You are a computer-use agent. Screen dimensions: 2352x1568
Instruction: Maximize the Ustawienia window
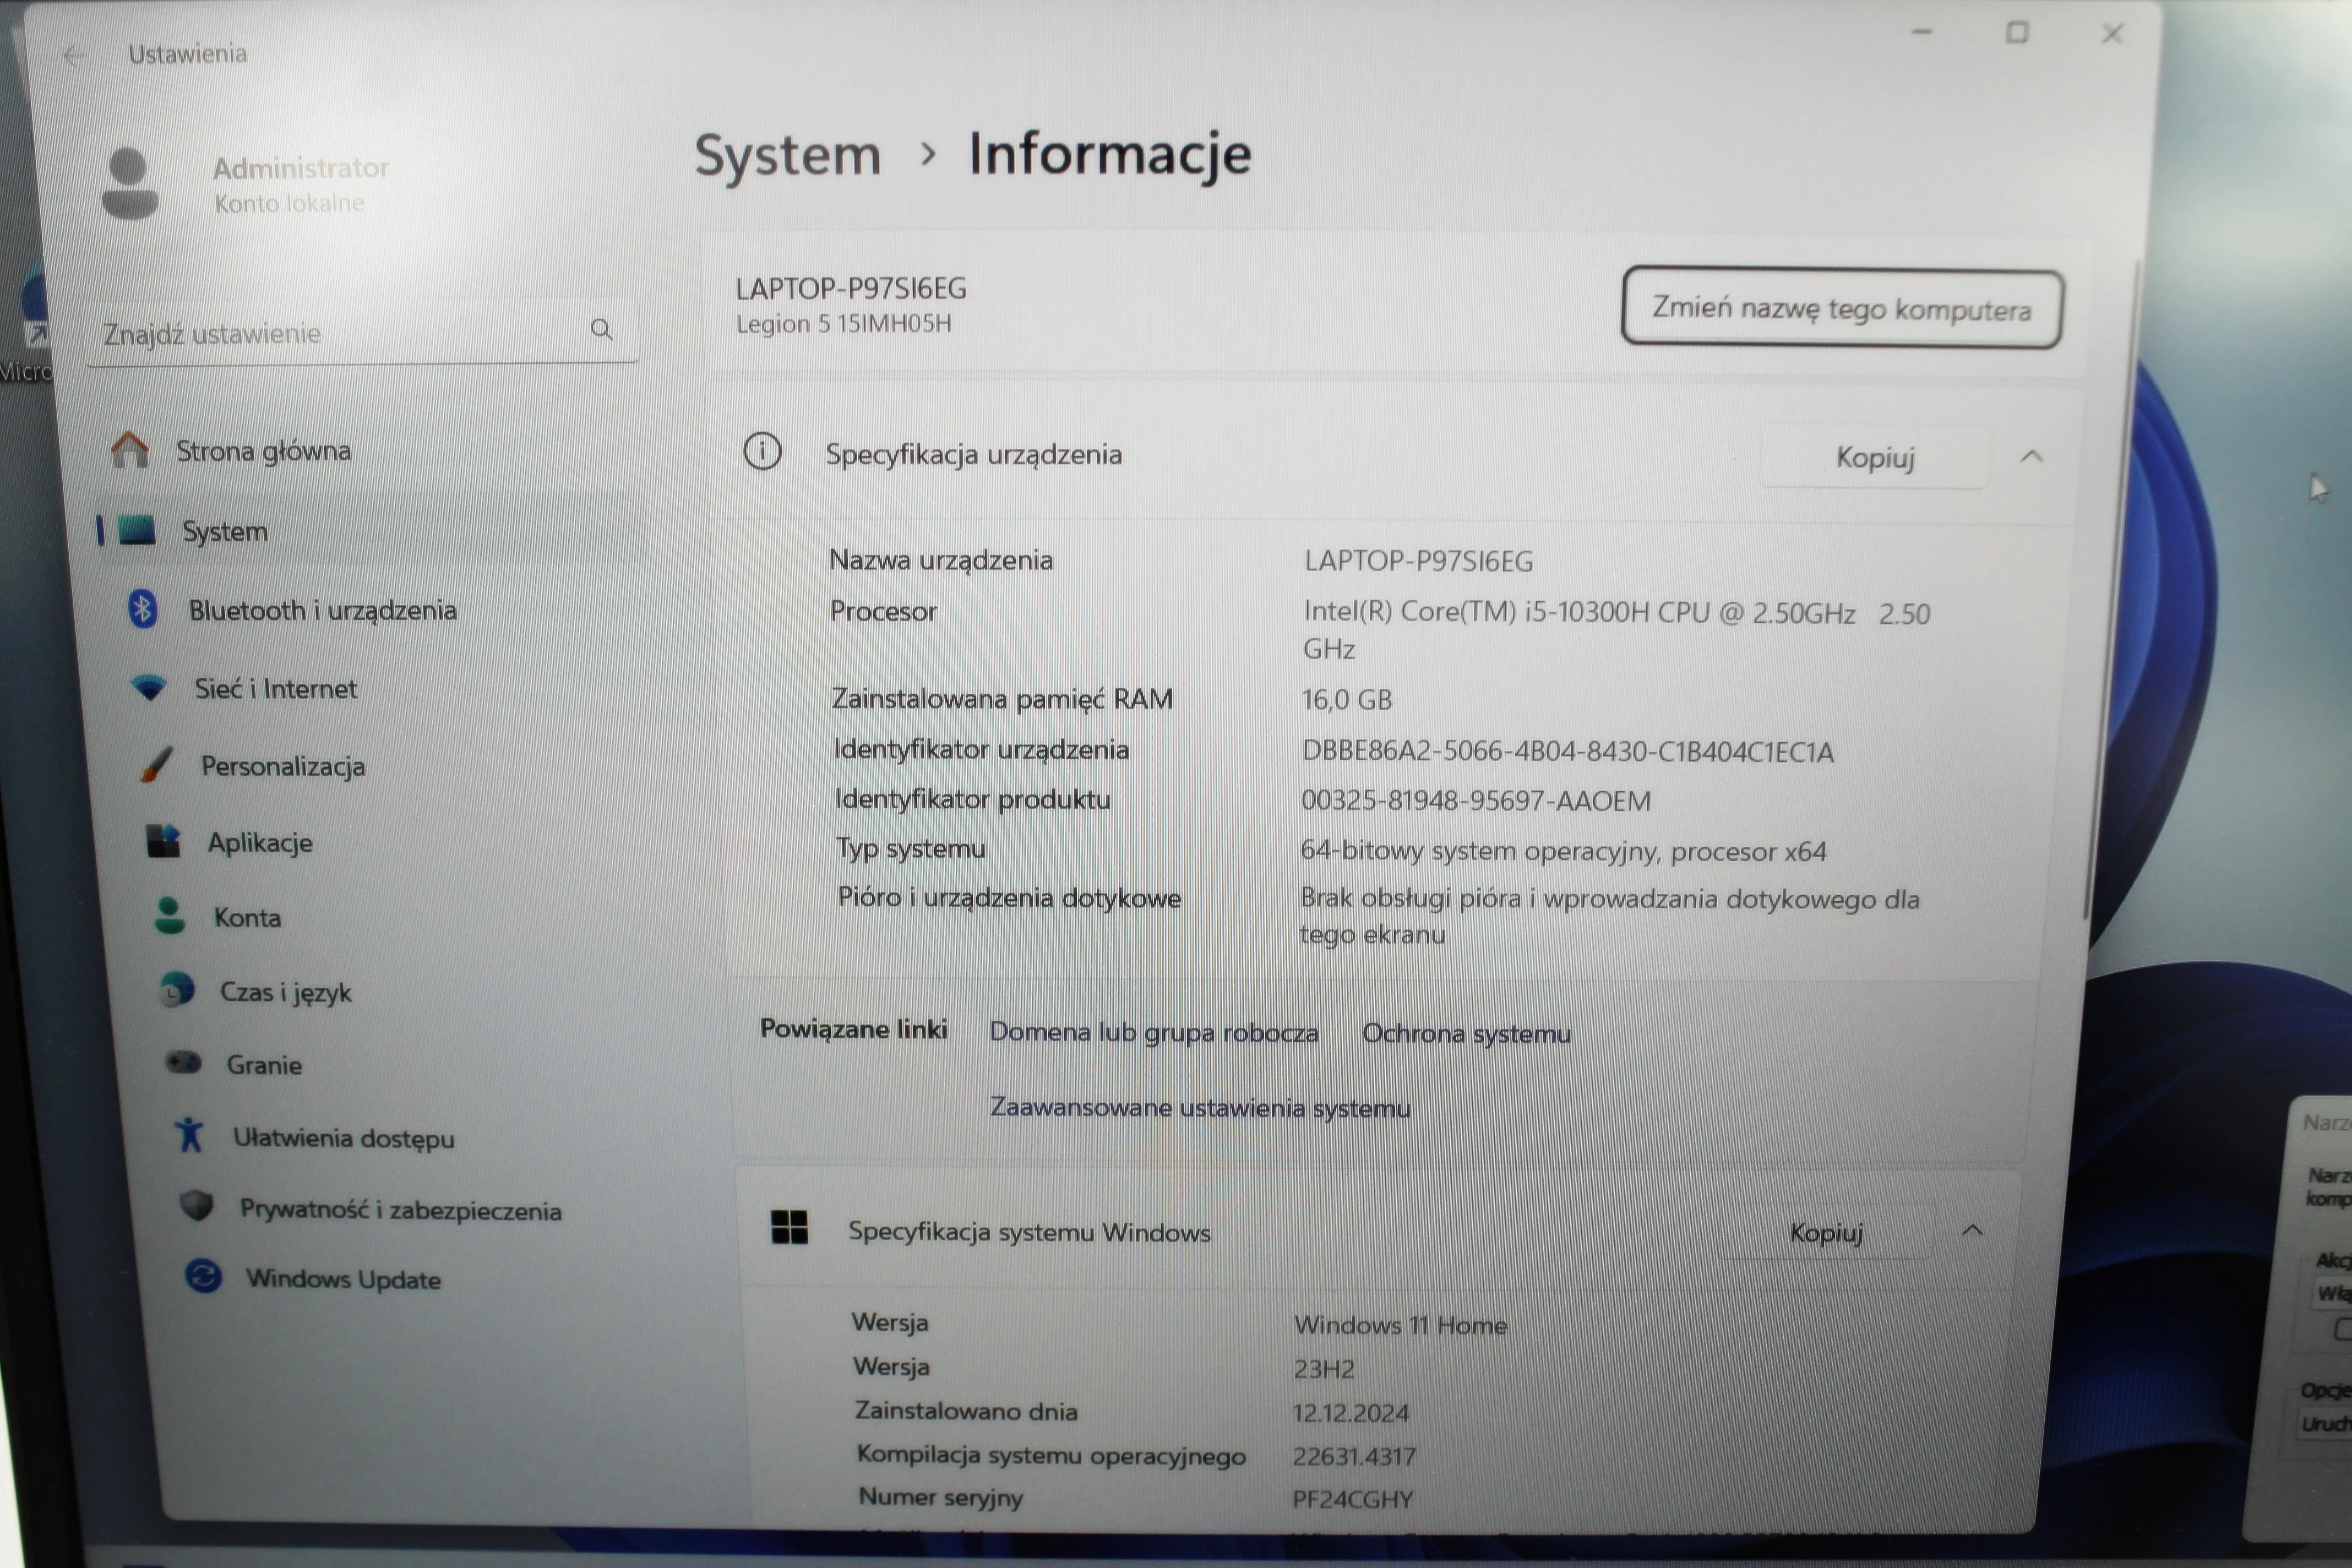(x=2016, y=33)
